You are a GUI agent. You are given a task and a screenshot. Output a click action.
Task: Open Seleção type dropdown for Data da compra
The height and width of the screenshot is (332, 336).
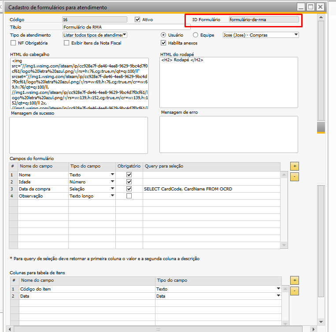pos(112,189)
